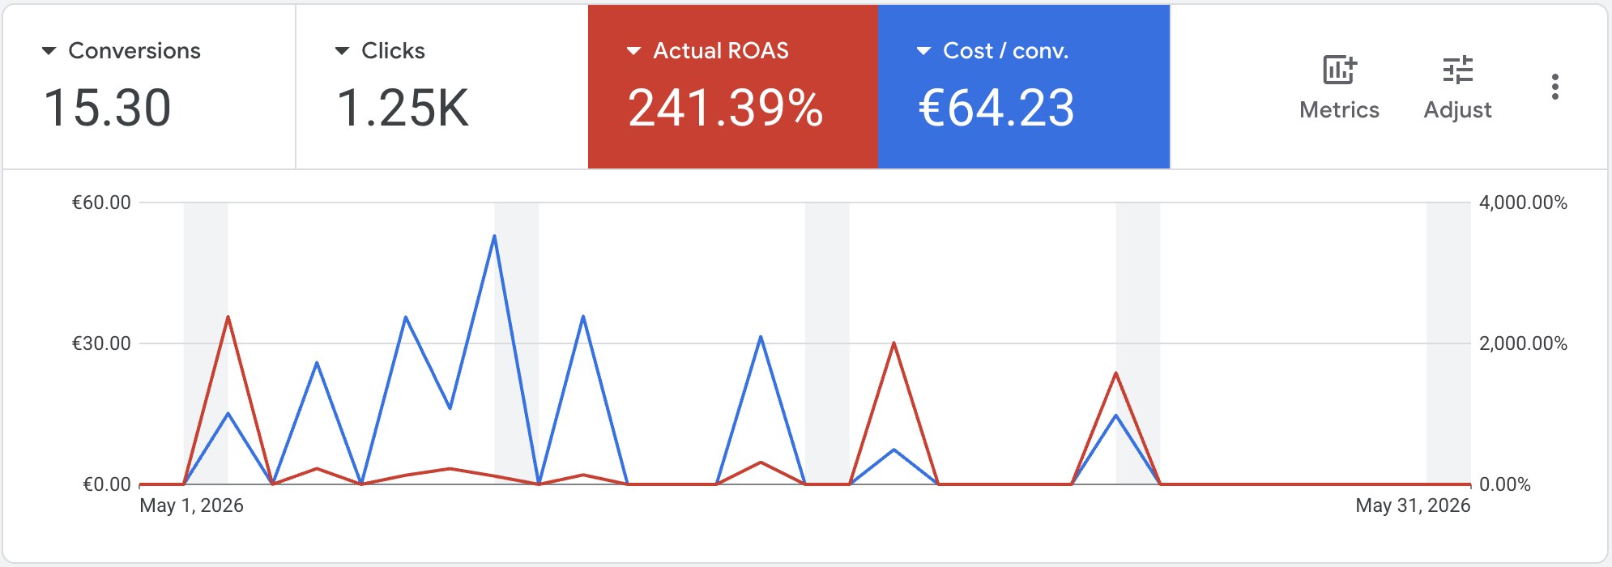Click the Metrics label text
The image size is (1612, 567).
[1339, 110]
